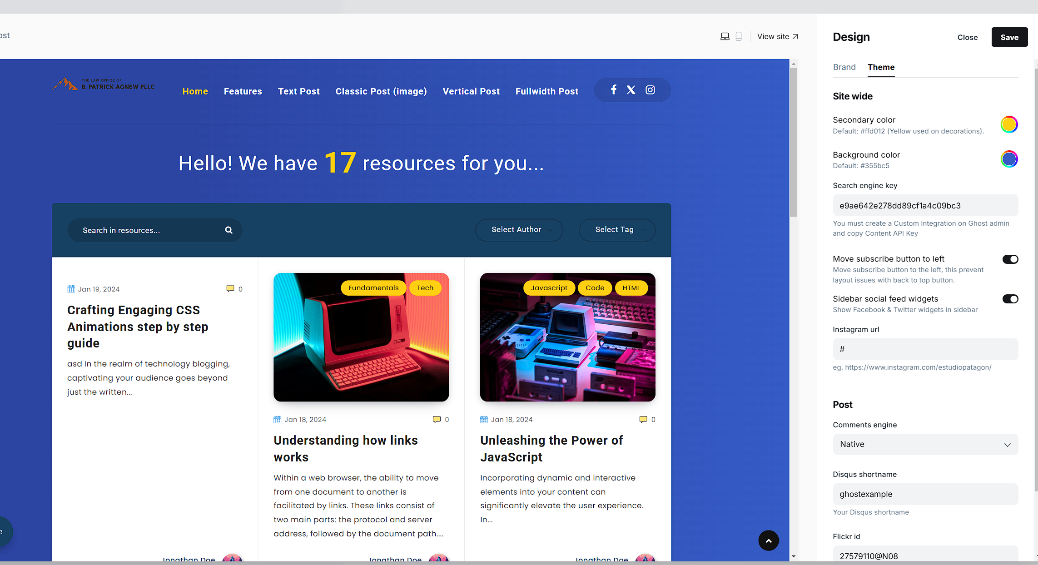Viewport: 1038px width, 565px height.
Task: Open Crafting Engaging CSS Animations post title
Action: point(138,327)
